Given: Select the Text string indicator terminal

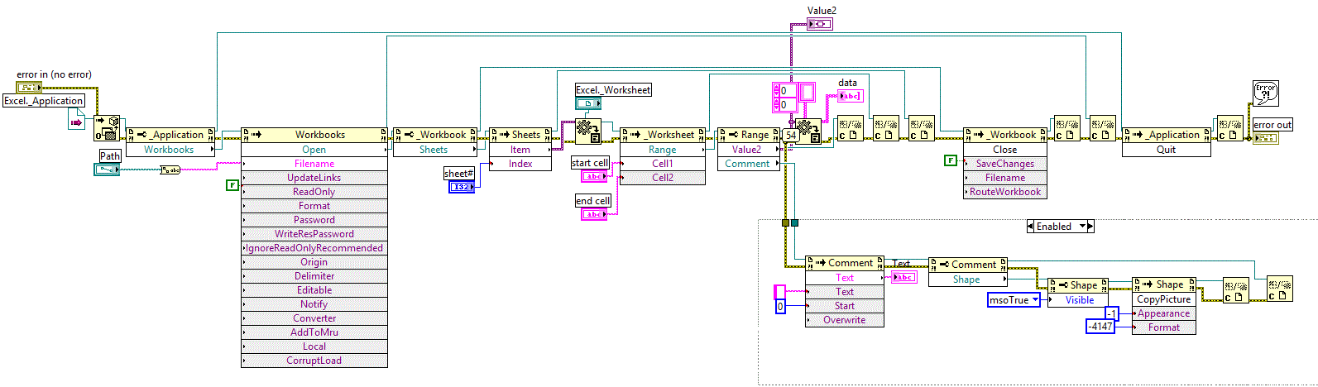Looking at the screenshot, I should (904, 277).
